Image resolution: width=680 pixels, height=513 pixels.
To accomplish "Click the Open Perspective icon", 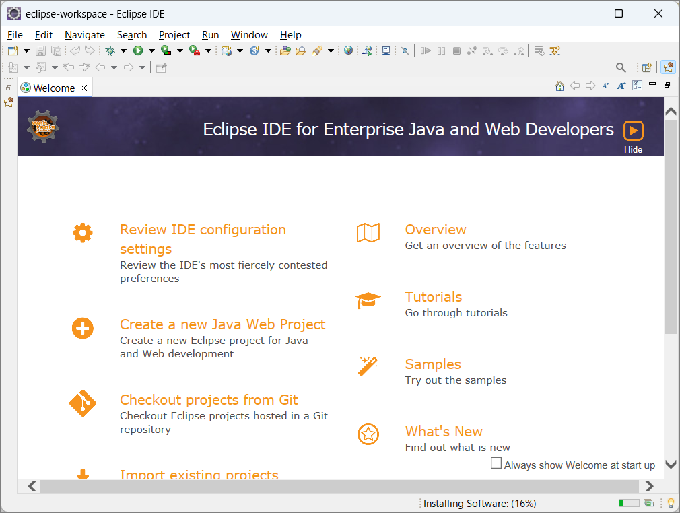I will [x=646, y=67].
